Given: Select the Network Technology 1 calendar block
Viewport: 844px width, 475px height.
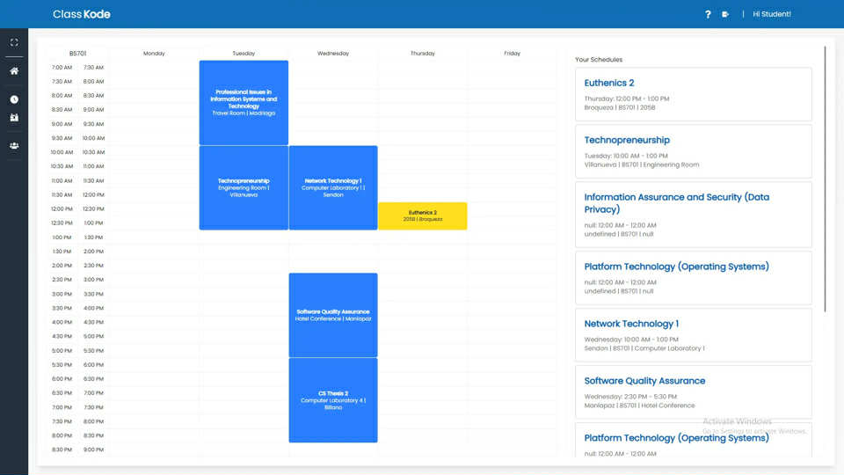Looking at the screenshot, I should tap(332, 187).
